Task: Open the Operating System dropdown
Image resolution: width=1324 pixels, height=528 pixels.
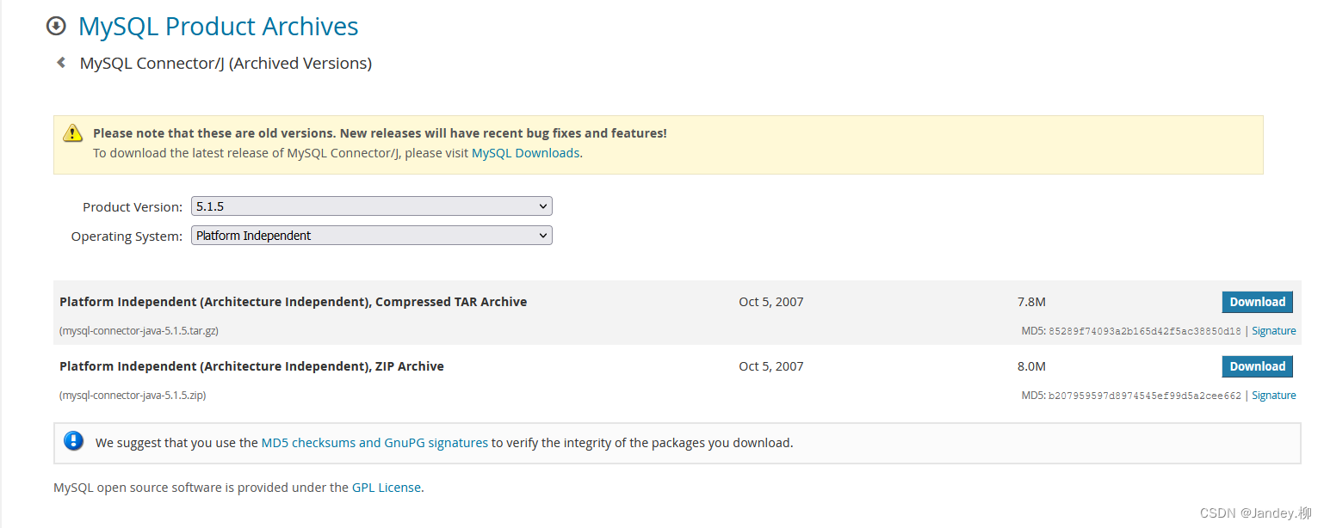Action: point(372,236)
